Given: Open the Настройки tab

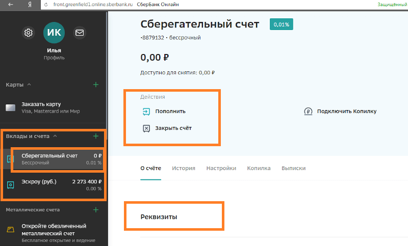Looking at the screenshot, I should [221, 169].
